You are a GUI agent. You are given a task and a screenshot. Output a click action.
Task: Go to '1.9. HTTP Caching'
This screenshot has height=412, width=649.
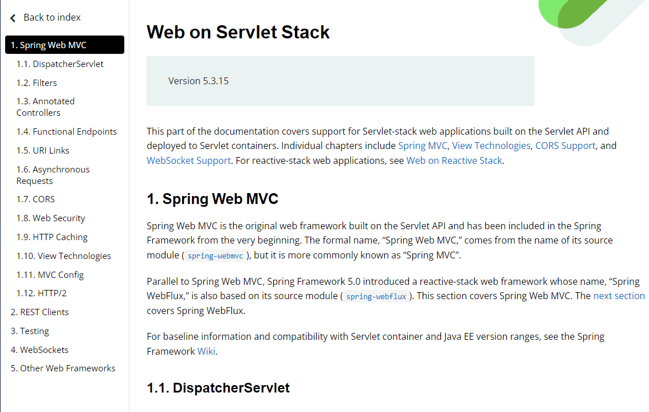tap(52, 237)
